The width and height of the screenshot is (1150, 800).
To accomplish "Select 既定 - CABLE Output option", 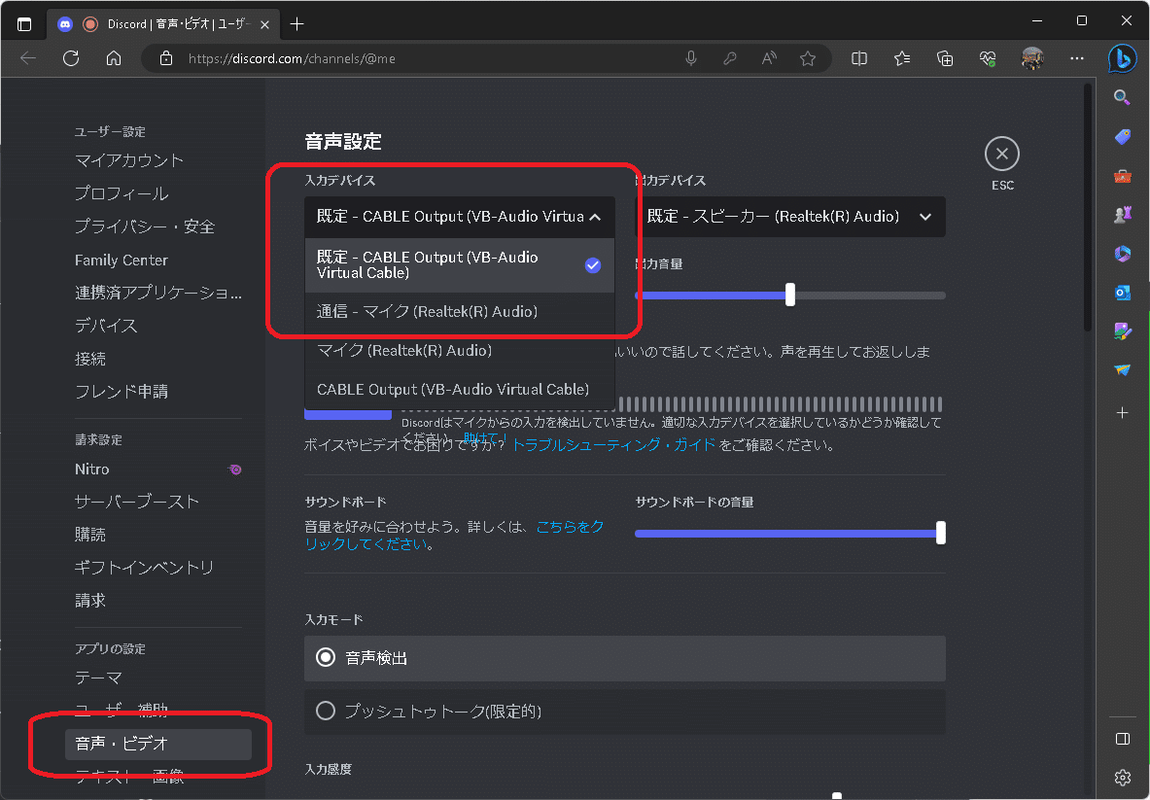I will coord(460,264).
